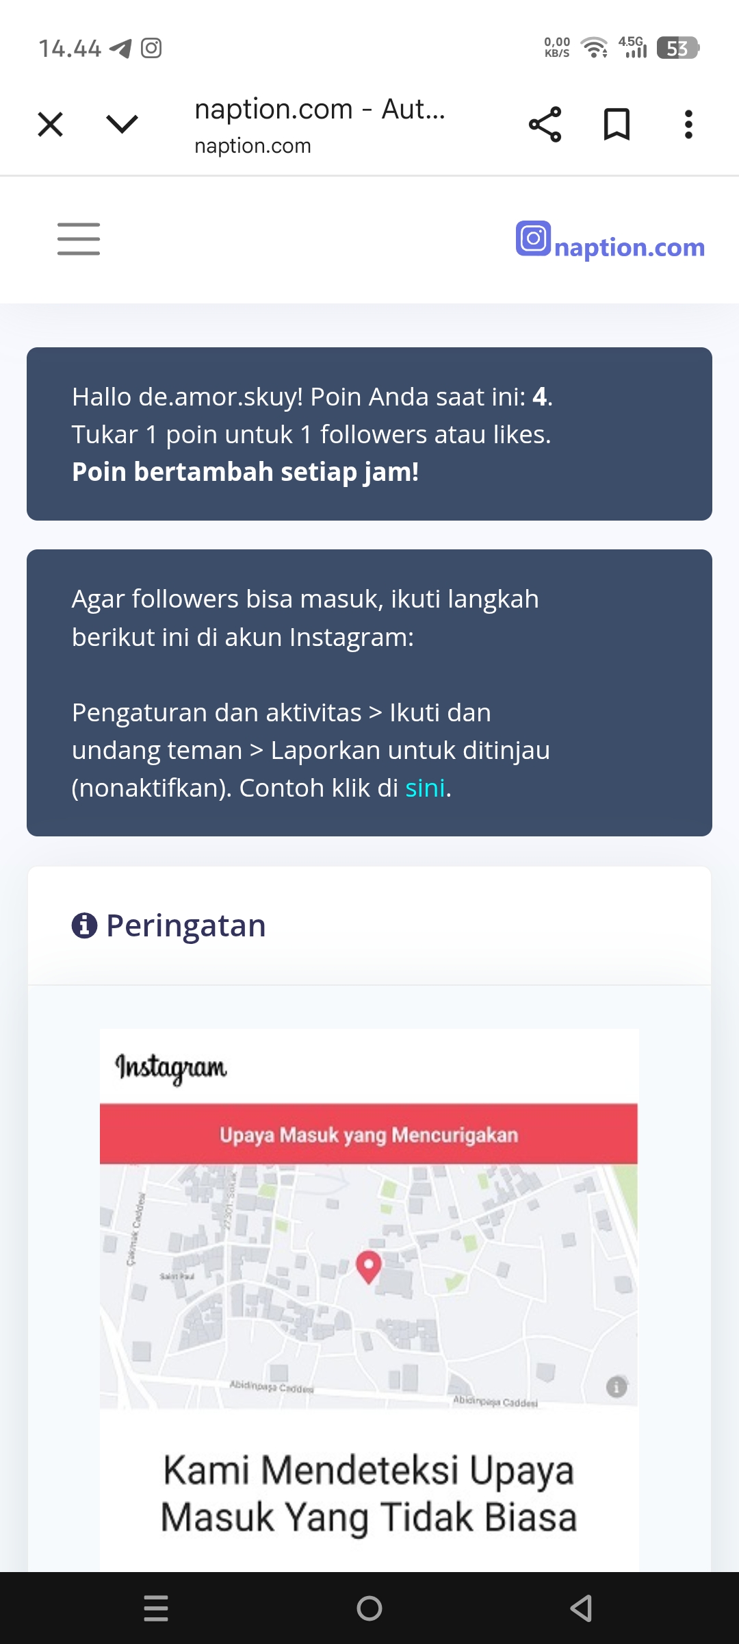Close the in-app browser with X
Image resolution: width=739 pixels, height=1644 pixels.
[x=50, y=125]
